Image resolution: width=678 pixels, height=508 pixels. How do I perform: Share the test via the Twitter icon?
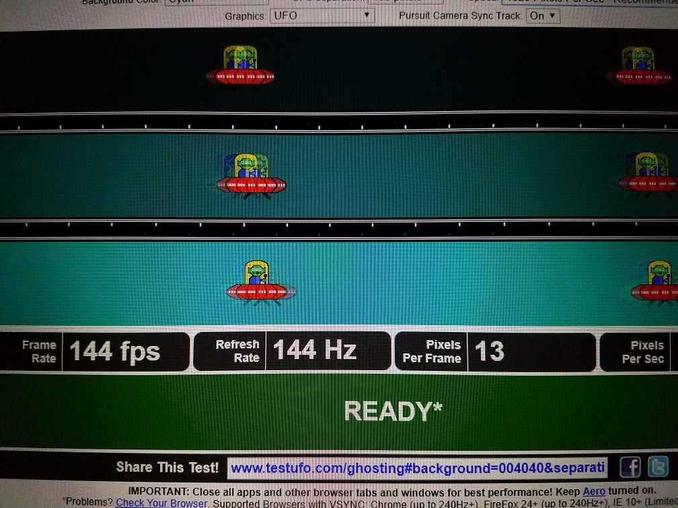coord(658,467)
